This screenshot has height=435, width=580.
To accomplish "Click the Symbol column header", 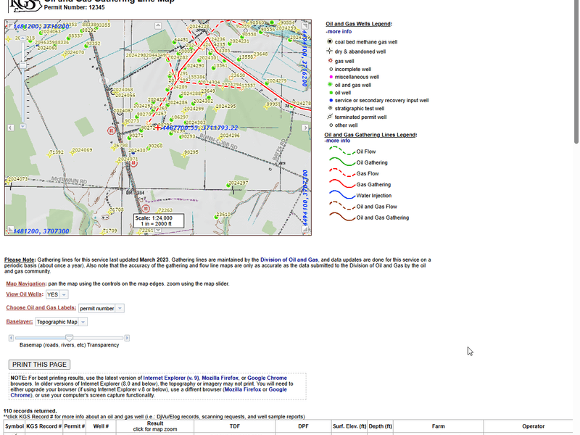I will point(14,426).
